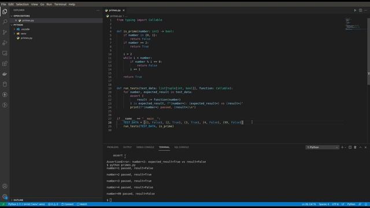The height and width of the screenshot is (208, 370).
Task: Open the launch profile dropdown next to plus
Action: pos(346,147)
